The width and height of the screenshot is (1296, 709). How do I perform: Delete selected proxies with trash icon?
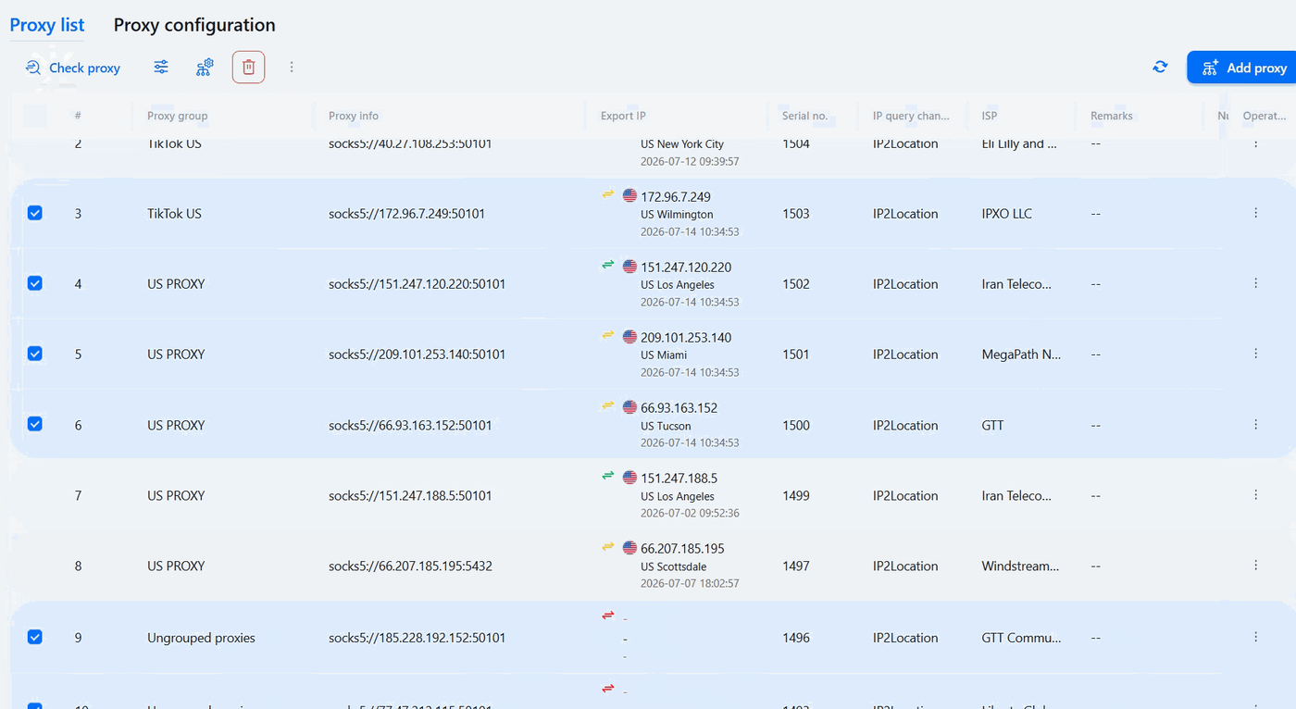point(248,67)
